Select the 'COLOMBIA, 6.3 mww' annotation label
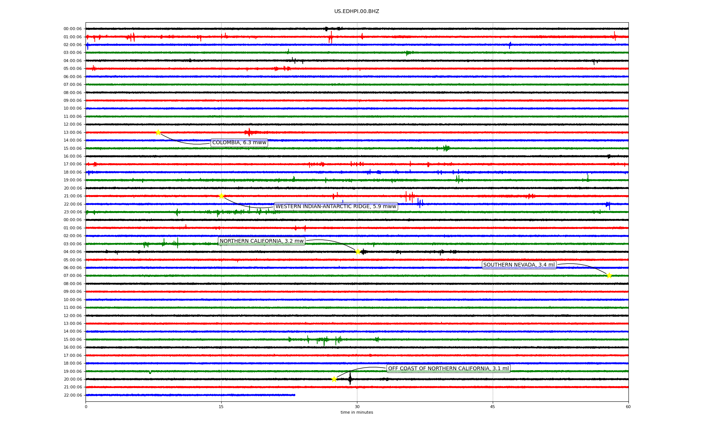This screenshot has width=714, height=446. pos(239,143)
